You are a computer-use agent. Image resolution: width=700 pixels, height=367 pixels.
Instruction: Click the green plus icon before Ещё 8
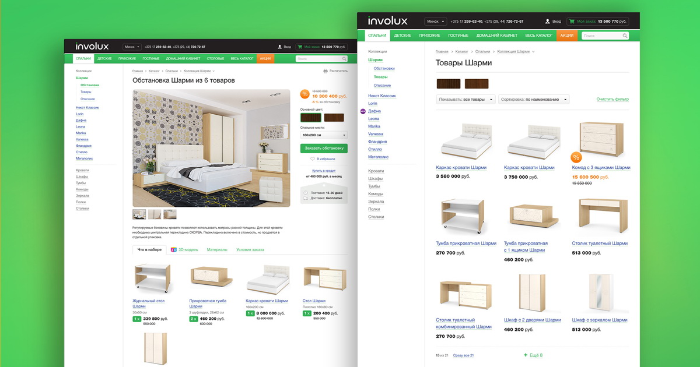[x=526, y=355]
